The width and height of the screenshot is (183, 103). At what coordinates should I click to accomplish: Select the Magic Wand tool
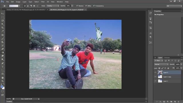pyautogui.click(x=3, y=24)
